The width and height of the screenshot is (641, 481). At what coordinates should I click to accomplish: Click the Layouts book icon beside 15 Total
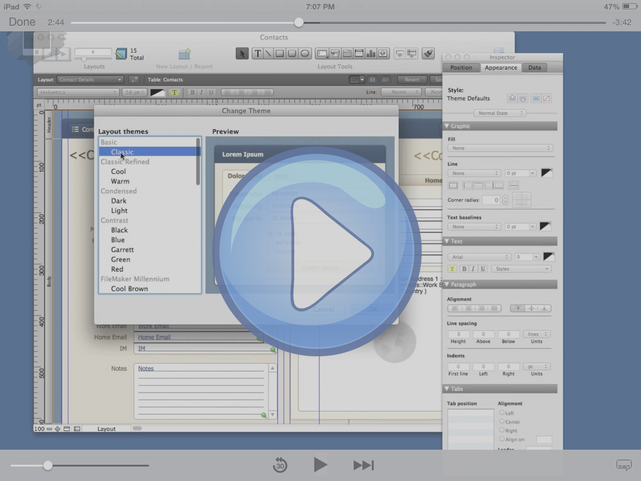point(121,54)
